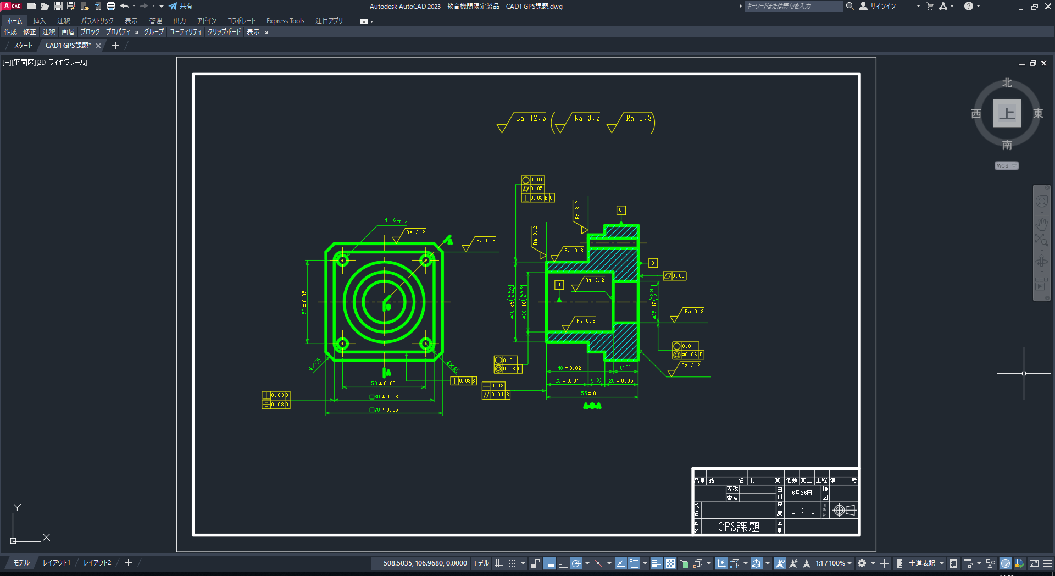Screen dimensions: 1055x576
Task: Click the Autodesk App Store cart icon
Action: (x=930, y=6)
